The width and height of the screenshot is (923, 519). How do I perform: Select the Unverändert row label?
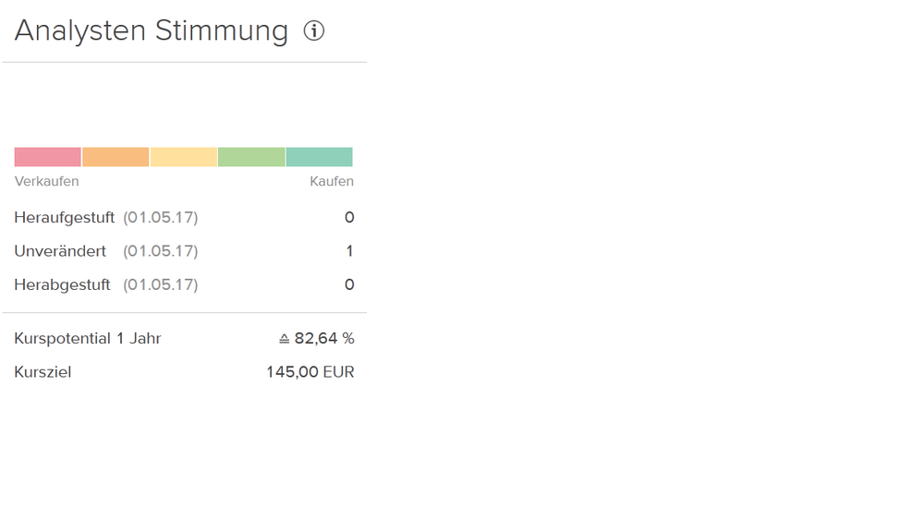point(60,251)
